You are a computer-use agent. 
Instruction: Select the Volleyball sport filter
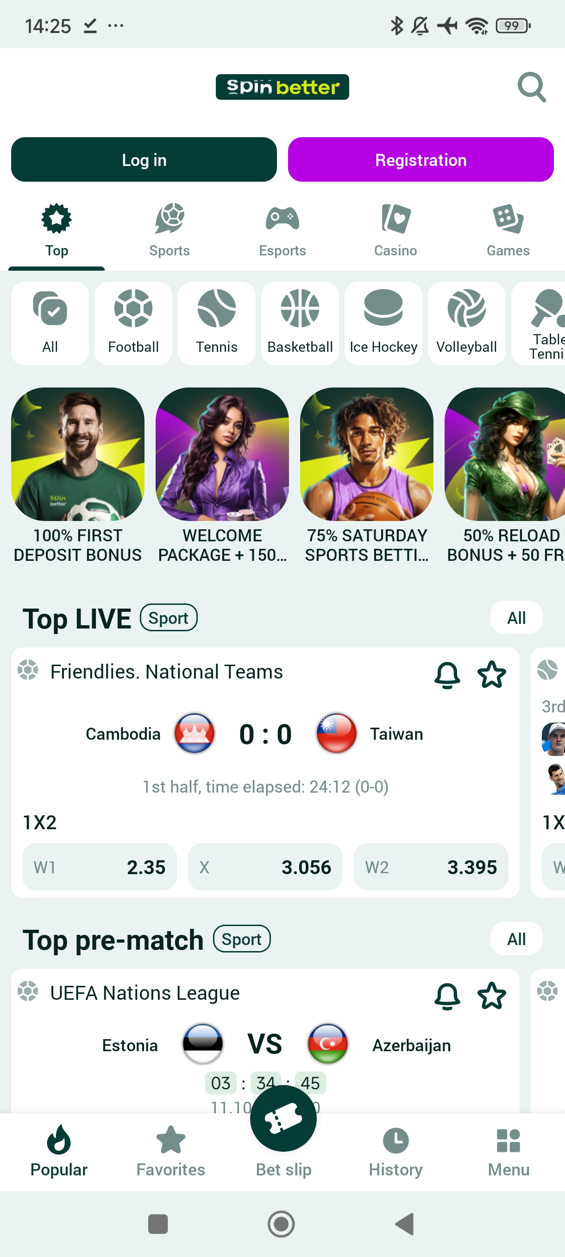pos(466,323)
